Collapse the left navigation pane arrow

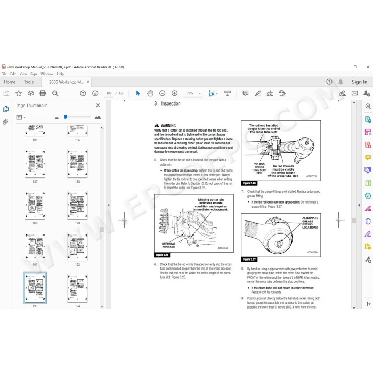click(109, 205)
